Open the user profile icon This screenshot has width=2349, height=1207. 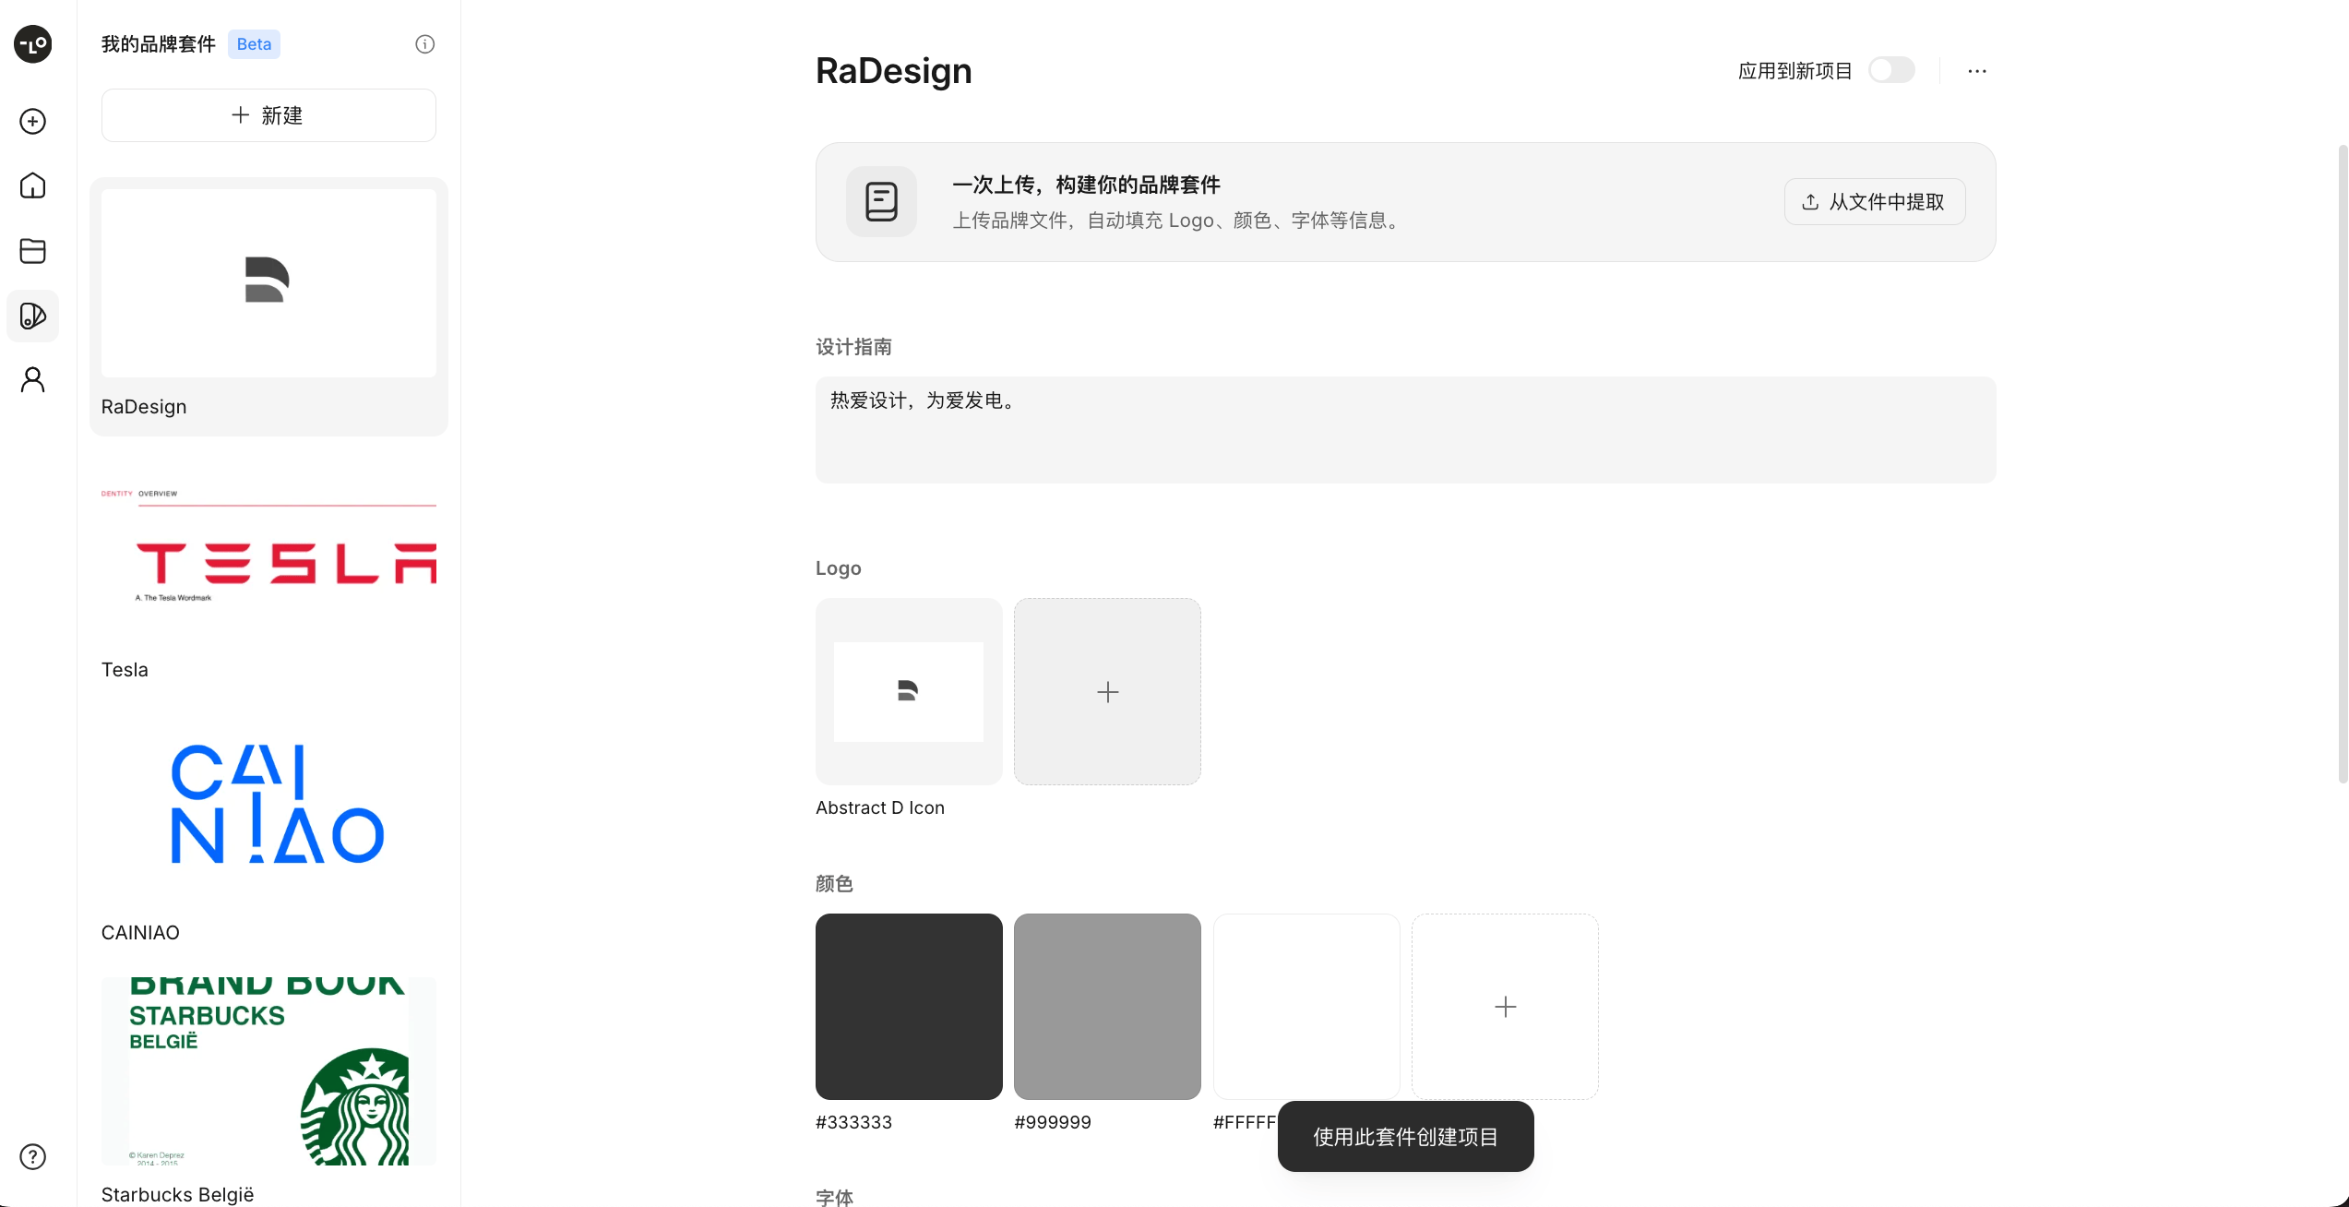(x=33, y=380)
